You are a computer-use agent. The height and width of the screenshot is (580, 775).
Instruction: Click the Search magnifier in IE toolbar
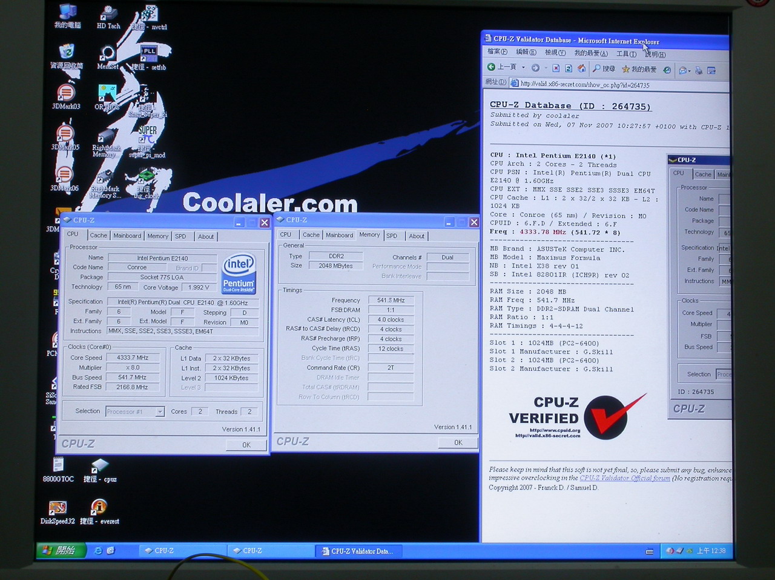click(x=604, y=68)
